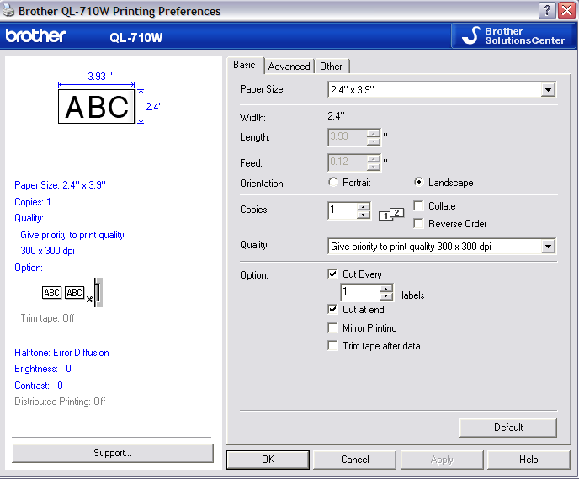Switch to the Other tab
The image size is (579, 479).
coord(331,67)
